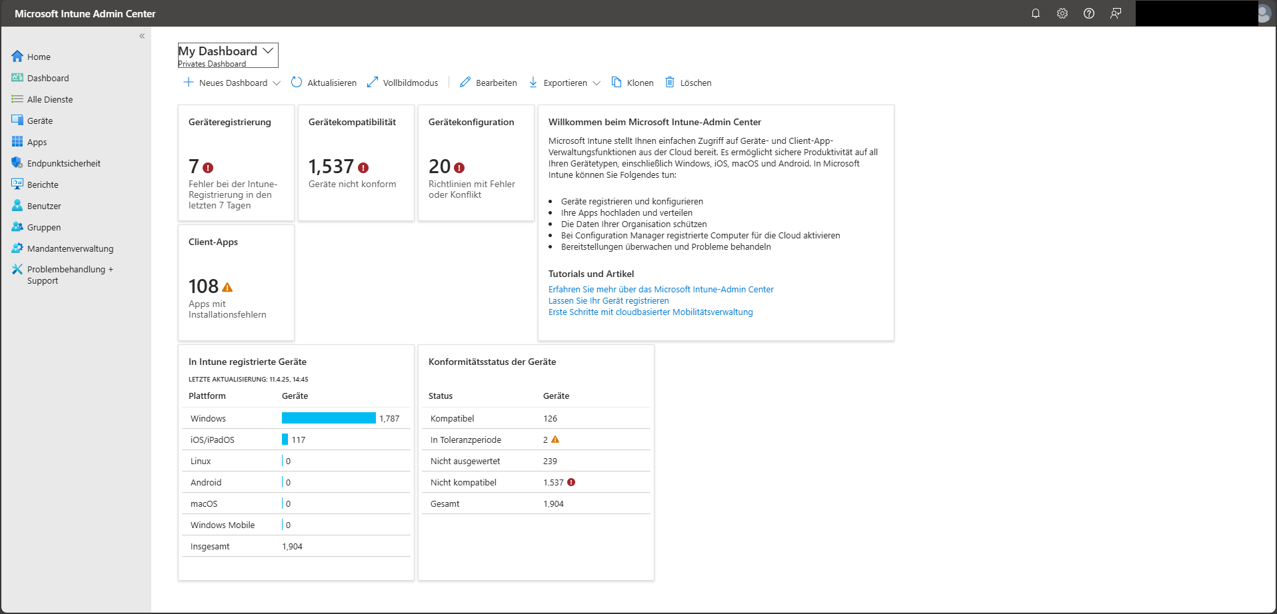Click the iOS/iPadOS device count bar
Image resolution: width=1277 pixels, height=614 pixels.
[285, 440]
